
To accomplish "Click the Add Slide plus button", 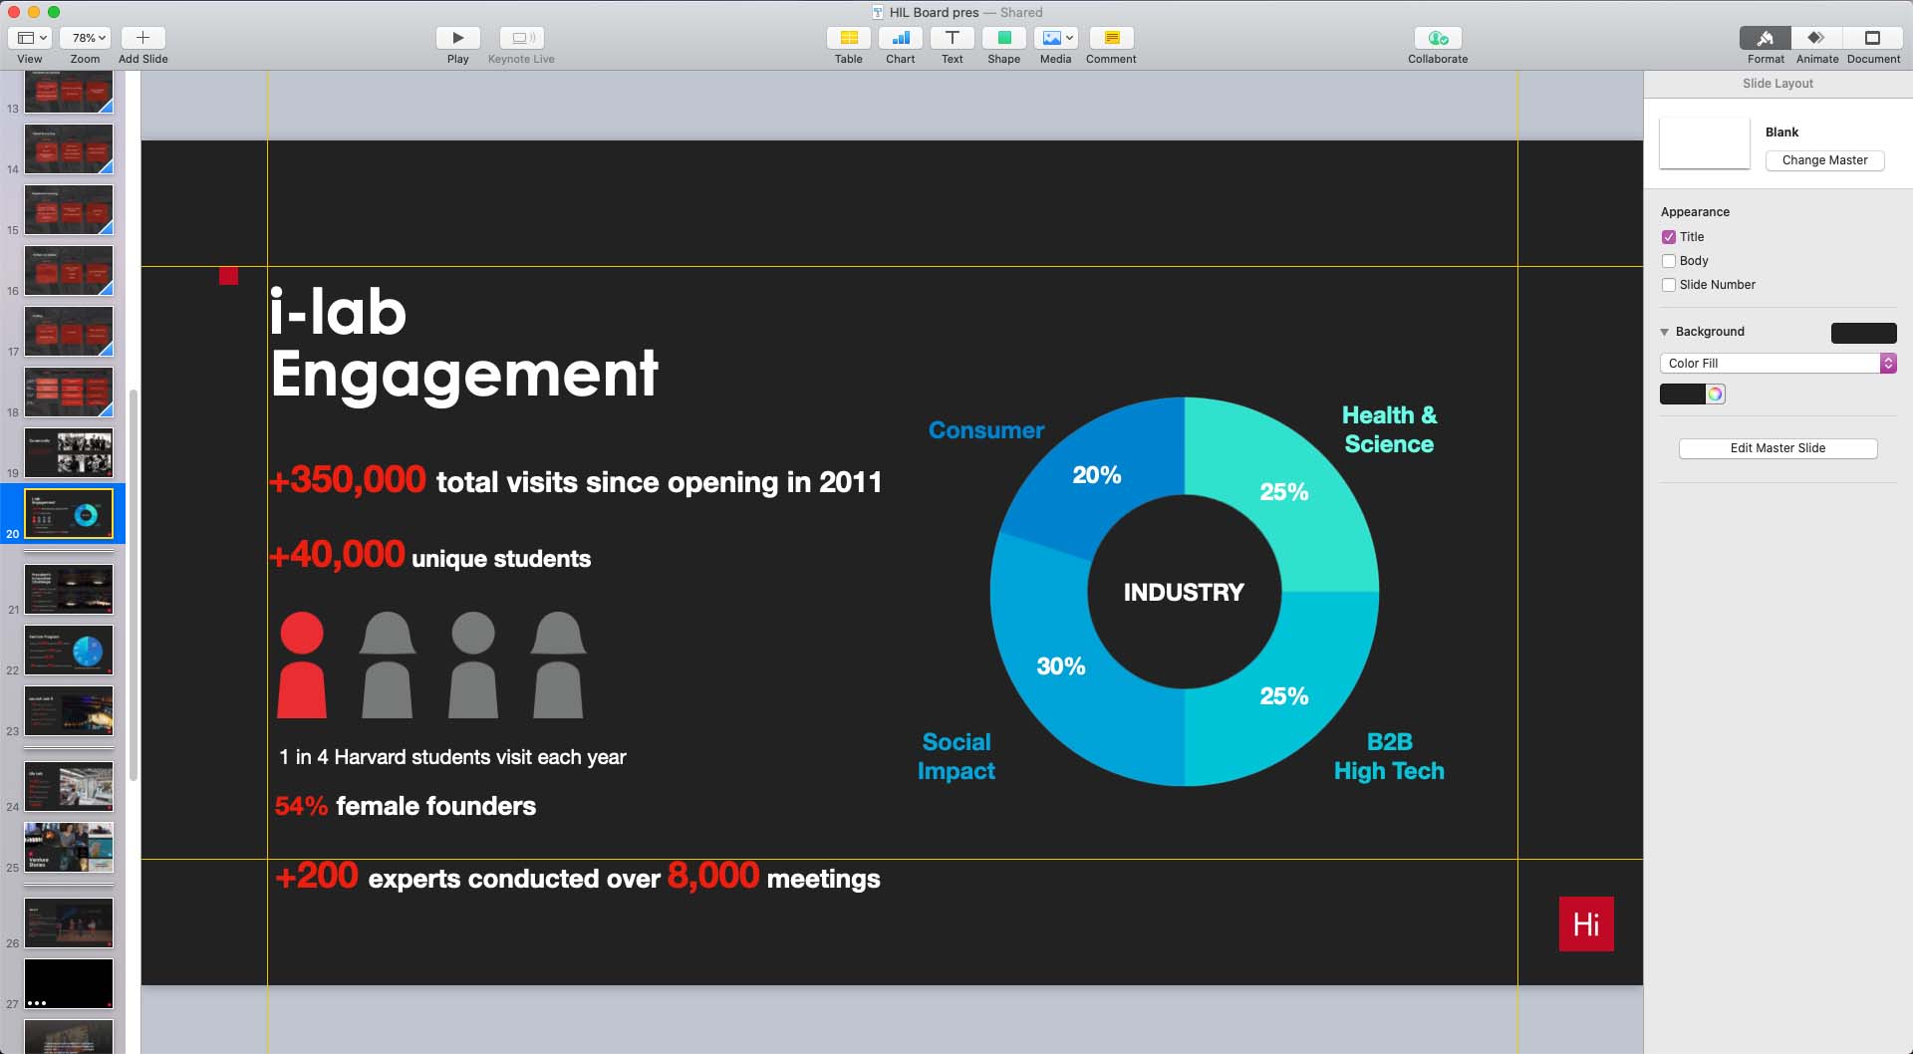I will [x=142, y=38].
